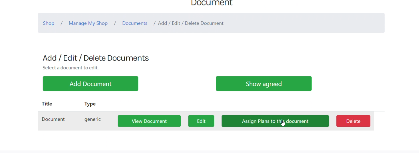
Task: Assign Plans to this document
Action: tap(275, 121)
